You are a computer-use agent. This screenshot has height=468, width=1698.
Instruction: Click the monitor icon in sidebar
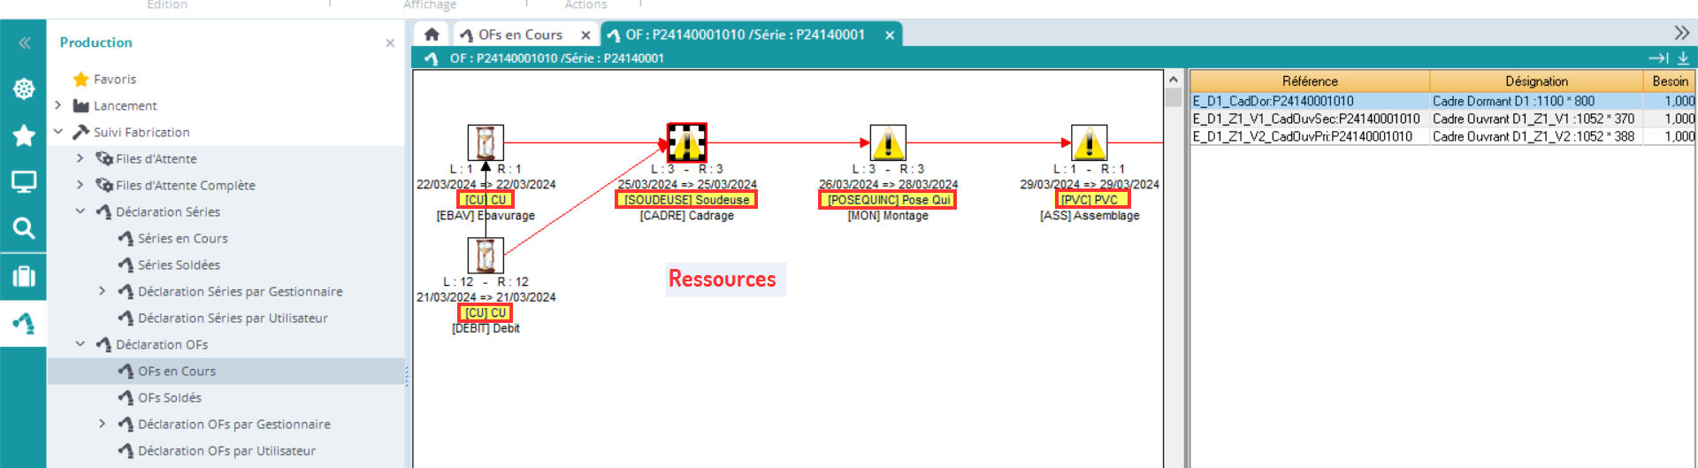pyautogui.click(x=24, y=182)
